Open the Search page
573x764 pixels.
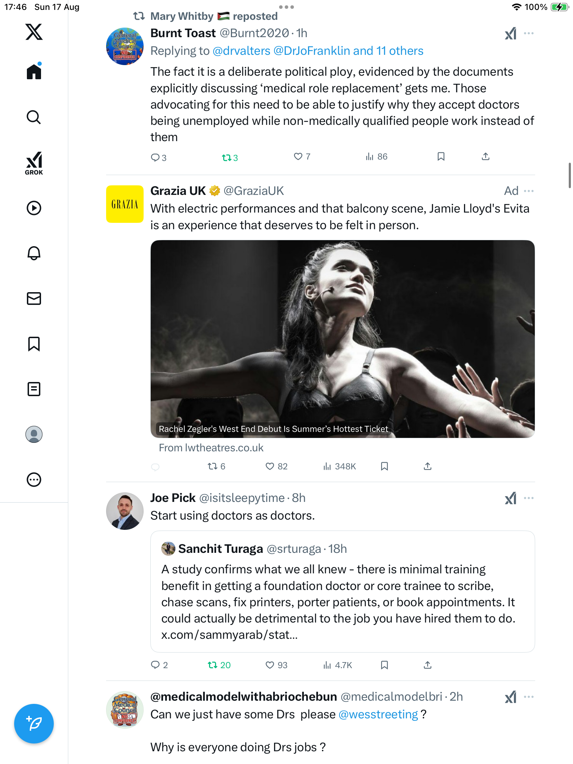[x=34, y=117]
